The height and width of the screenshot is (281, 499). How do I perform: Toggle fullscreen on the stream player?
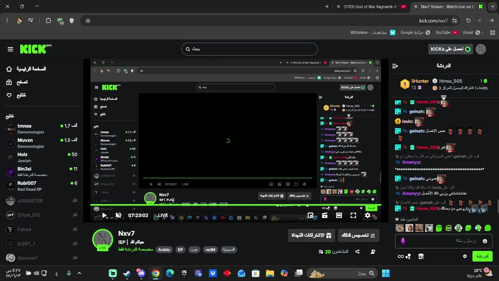[x=353, y=215]
